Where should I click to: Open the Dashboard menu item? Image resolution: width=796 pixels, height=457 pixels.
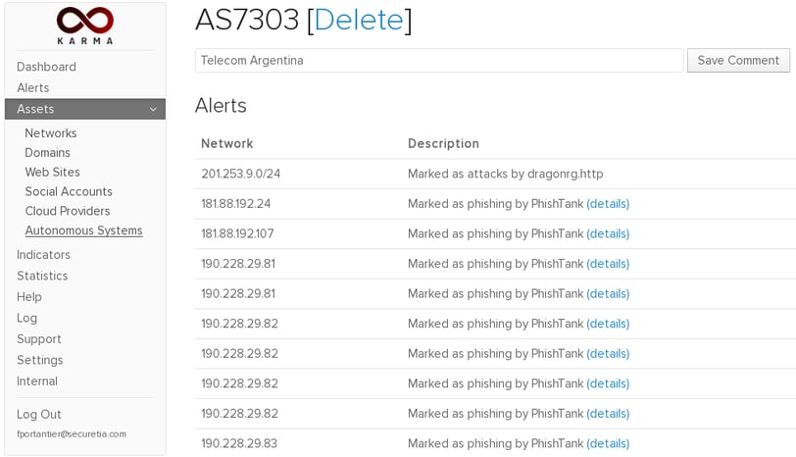pyautogui.click(x=46, y=67)
